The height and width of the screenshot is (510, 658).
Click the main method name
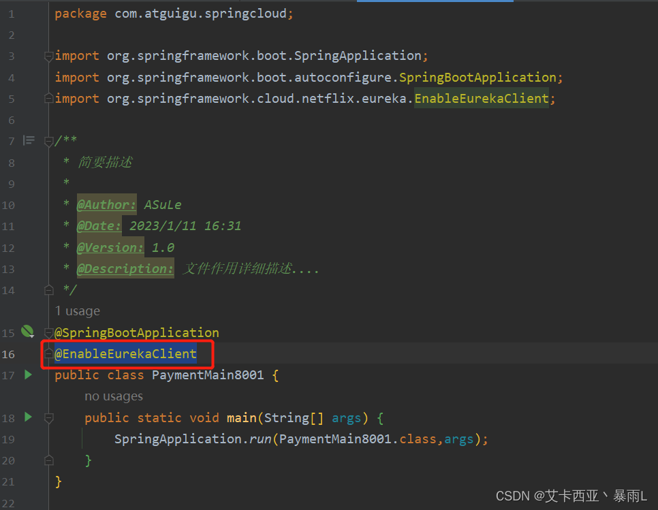[241, 418]
